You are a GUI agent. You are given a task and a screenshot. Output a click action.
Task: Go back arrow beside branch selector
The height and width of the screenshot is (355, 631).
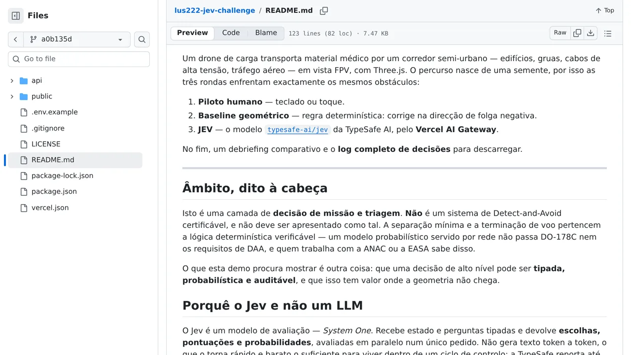coord(16,39)
